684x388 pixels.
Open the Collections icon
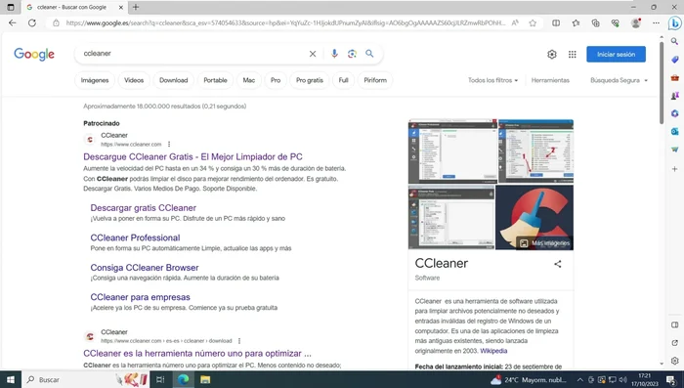595,23
